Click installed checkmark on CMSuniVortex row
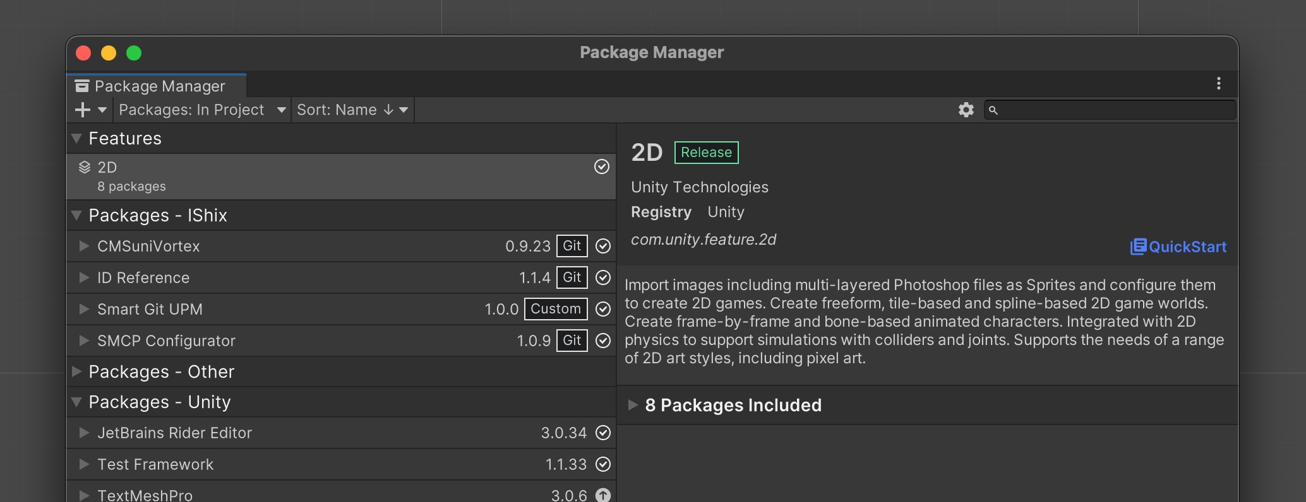 point(603,246)
